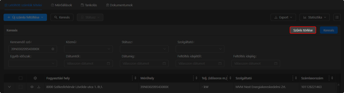The height and width of the screenshot is (93, 344).
Task: Open the calendar icon in Dátumtól field
Action: [x=108, y=64]
